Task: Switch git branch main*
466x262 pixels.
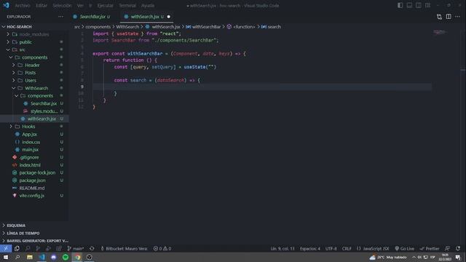Action: (76, 248)
